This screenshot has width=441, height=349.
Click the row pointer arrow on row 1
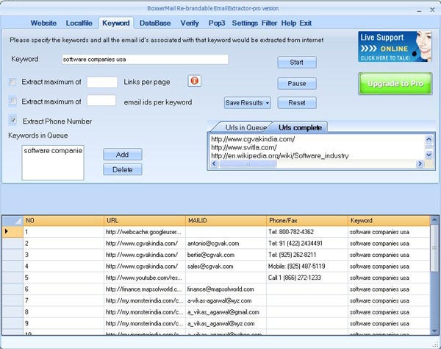click(x=7, y=231)
